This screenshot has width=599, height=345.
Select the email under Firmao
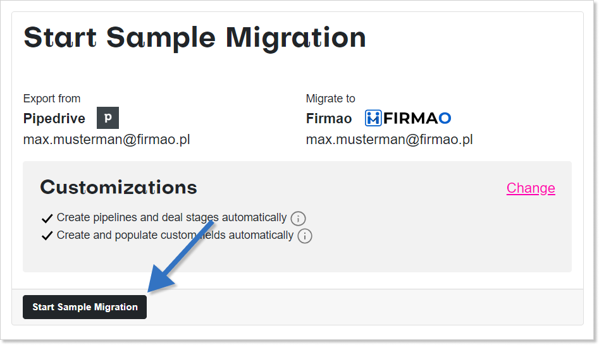389,139
